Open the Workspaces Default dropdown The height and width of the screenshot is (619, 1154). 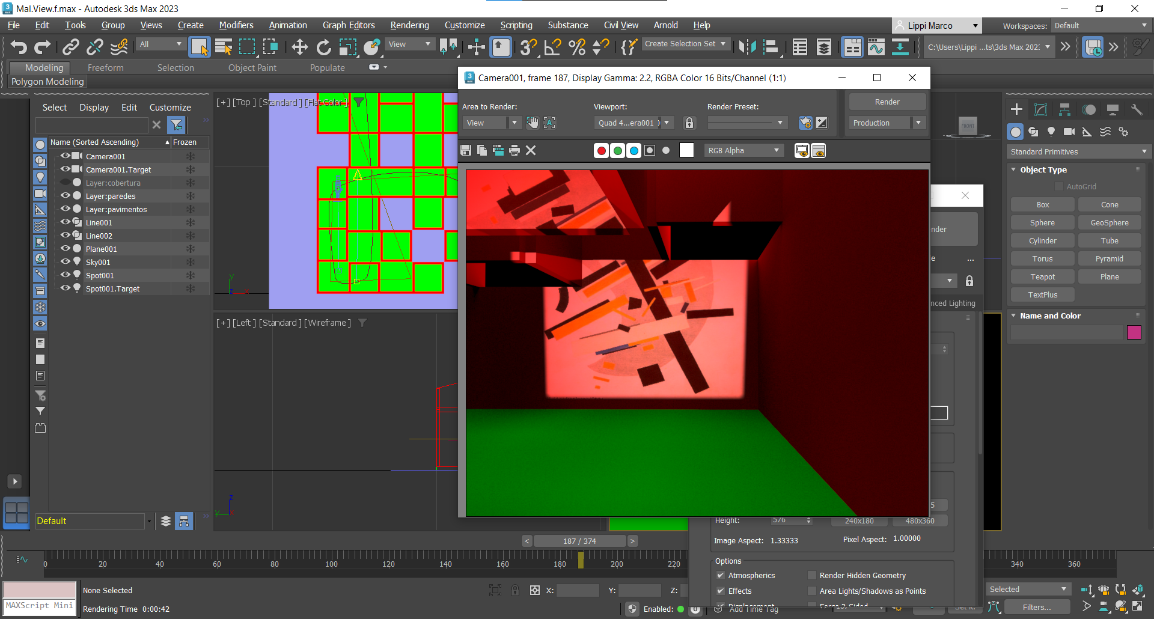coord(1101,25)
